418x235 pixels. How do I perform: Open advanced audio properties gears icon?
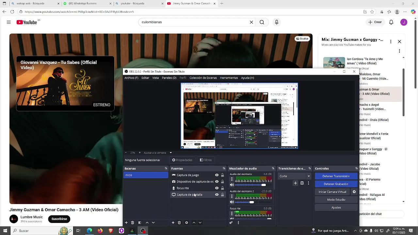pyautogui.click(x=231, y=223)
